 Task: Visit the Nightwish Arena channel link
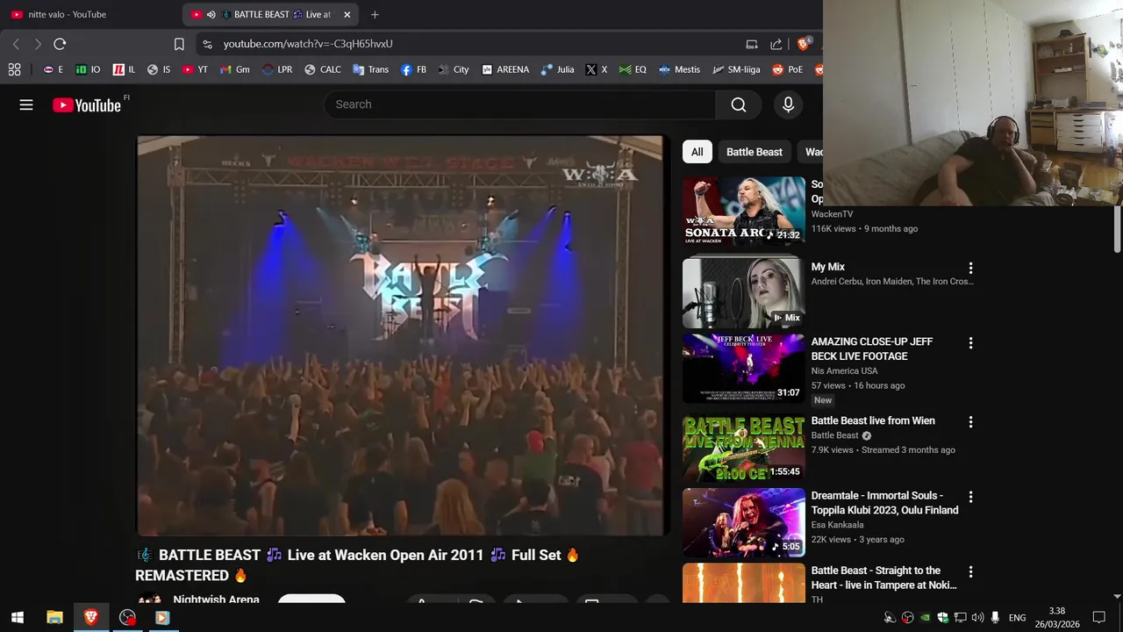coord(216,600)
